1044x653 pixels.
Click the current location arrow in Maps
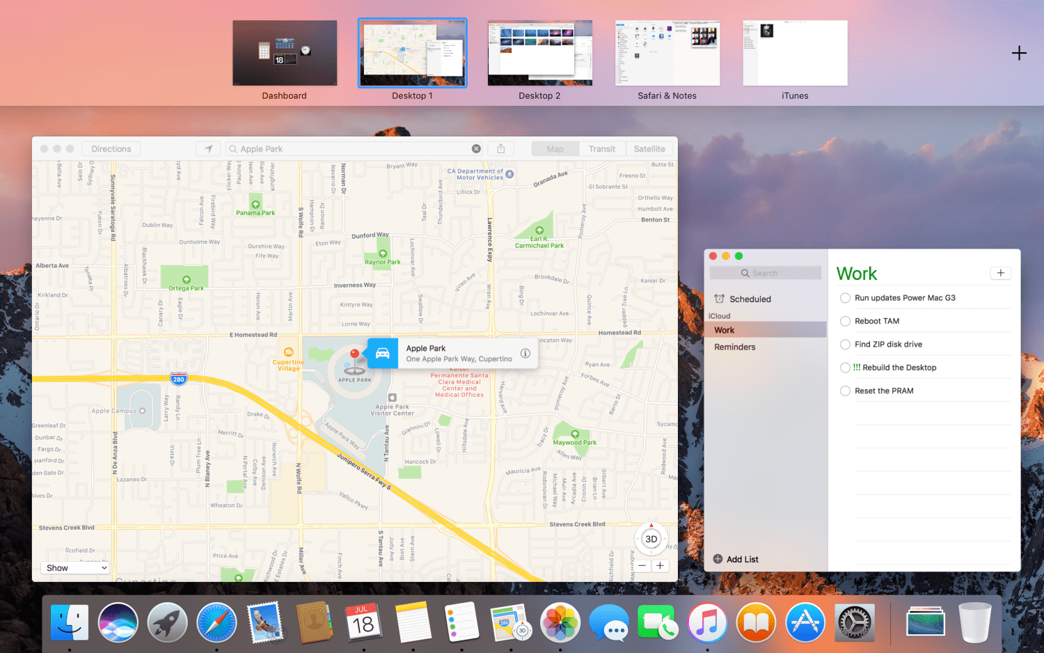pos(208,149)
